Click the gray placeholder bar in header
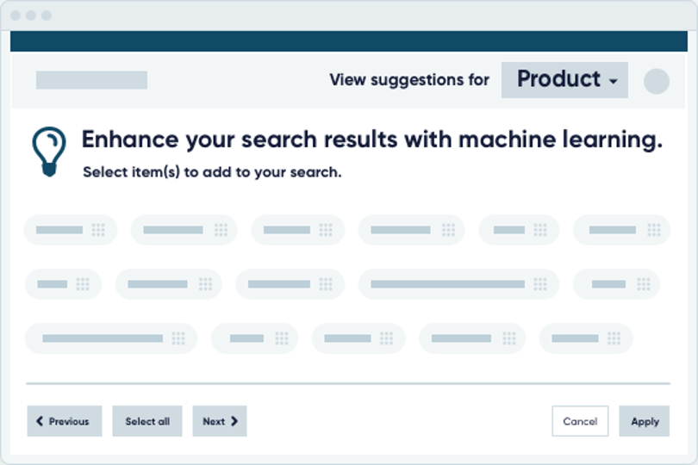This screenshot has width=698, height=465. pos(91,80)
